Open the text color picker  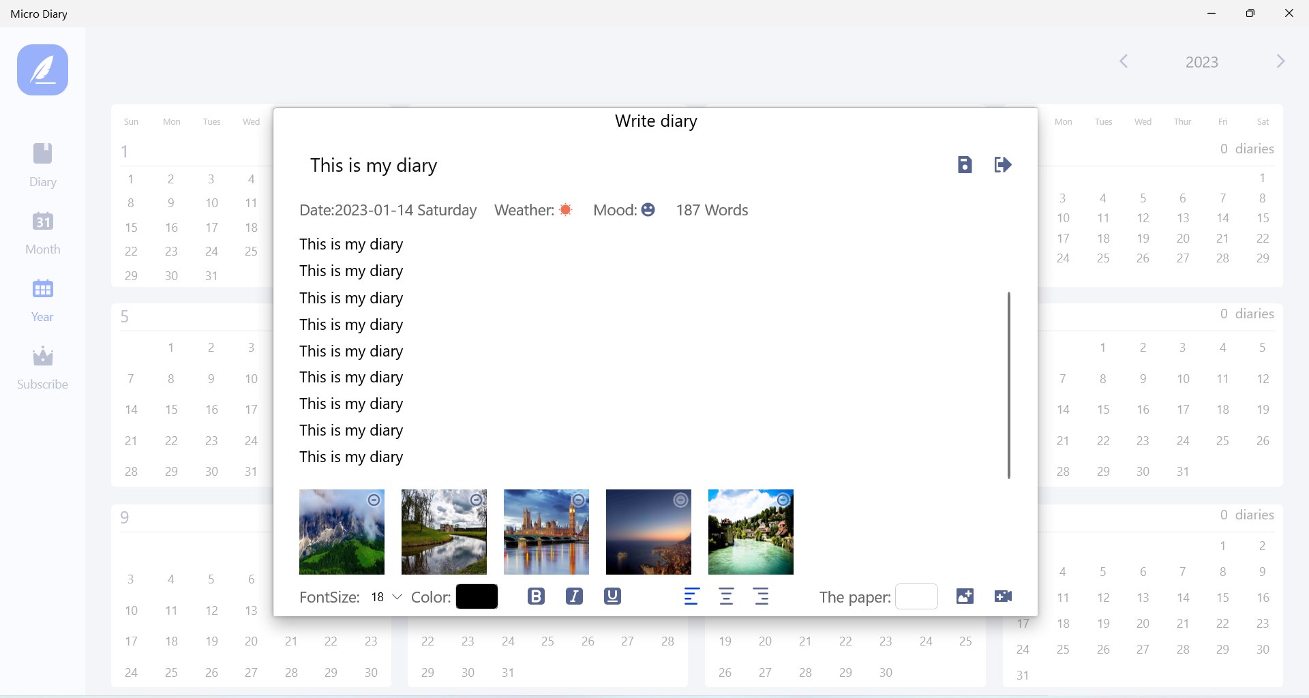tap(476, 596)
